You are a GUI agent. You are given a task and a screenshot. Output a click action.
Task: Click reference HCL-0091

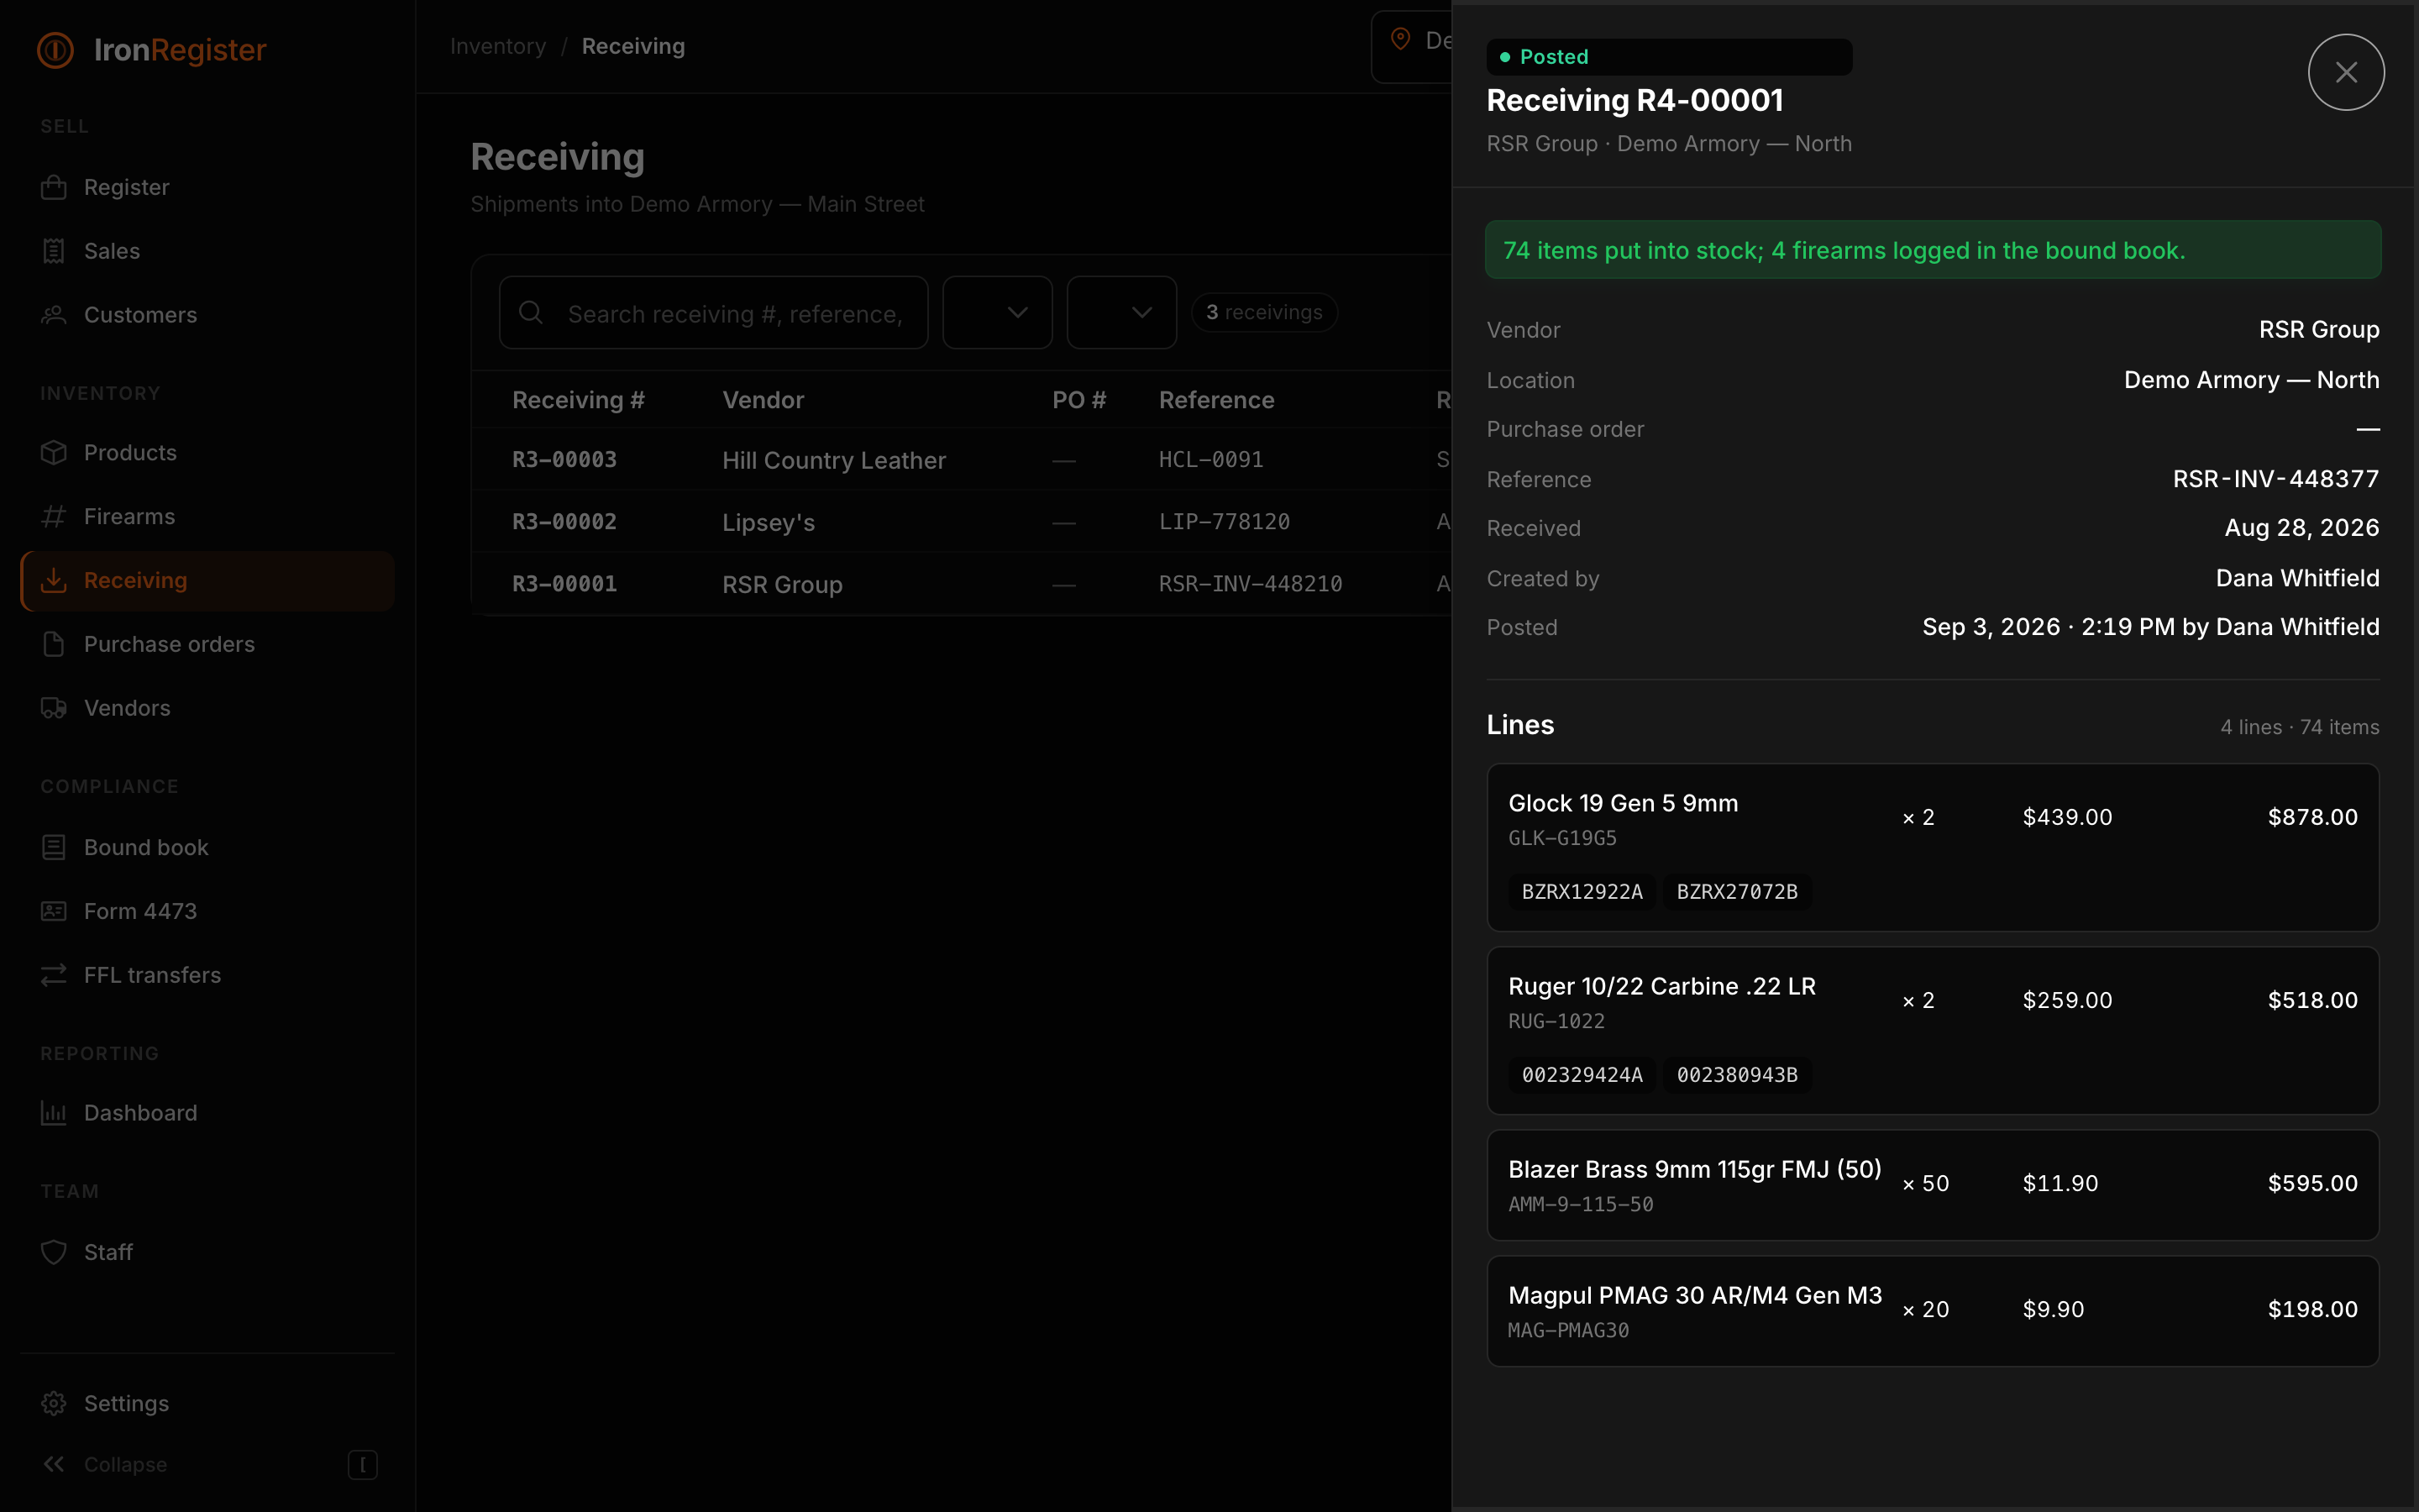click(1210, 460)
